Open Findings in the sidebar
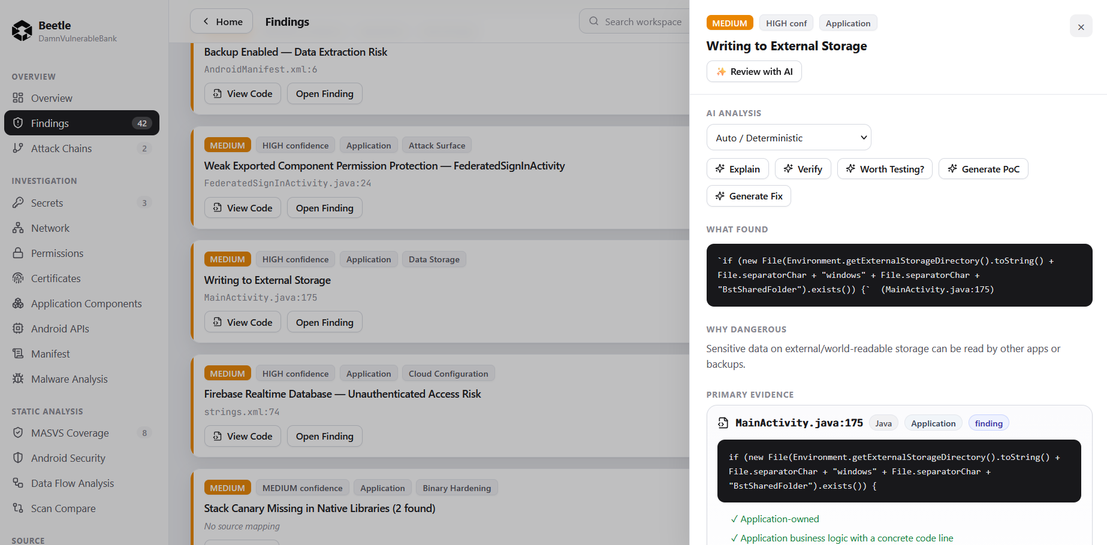Screen dimensions: 1107x545 click(x=82, y=123)
